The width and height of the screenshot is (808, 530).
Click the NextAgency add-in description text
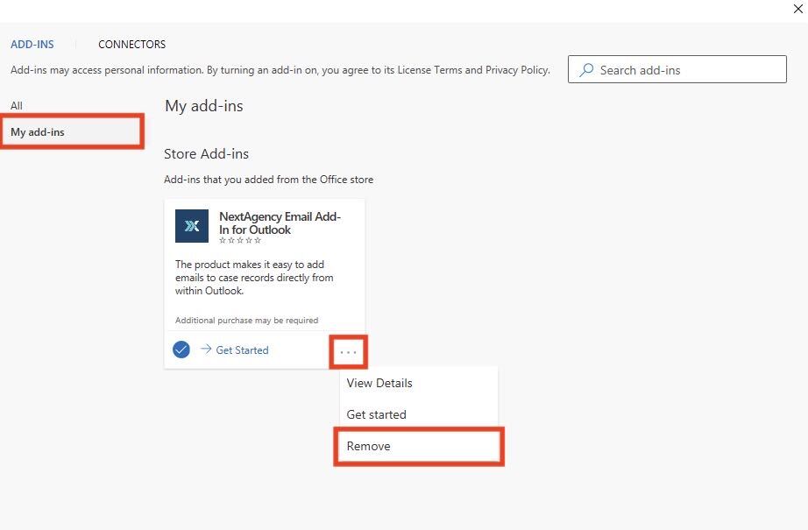254,278
